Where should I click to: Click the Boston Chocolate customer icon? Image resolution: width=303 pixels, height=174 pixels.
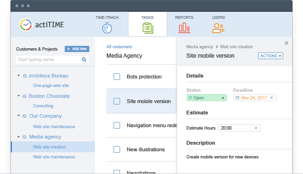tap(25, 96)
